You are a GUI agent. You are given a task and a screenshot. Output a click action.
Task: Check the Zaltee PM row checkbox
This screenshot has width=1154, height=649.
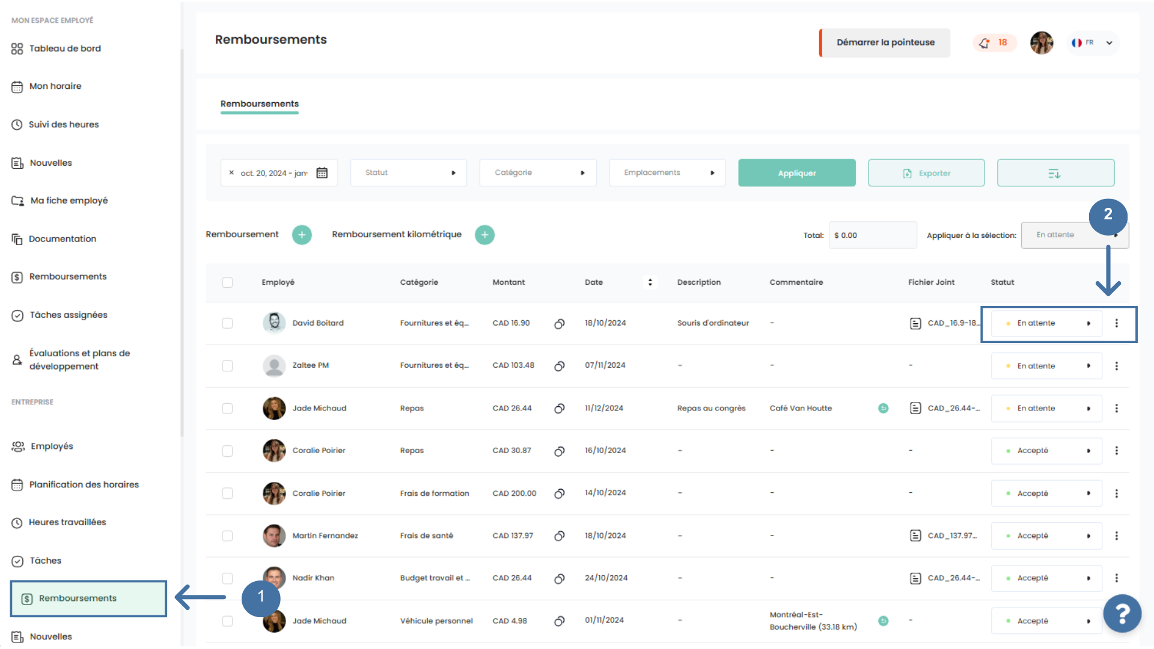[227, 366]
